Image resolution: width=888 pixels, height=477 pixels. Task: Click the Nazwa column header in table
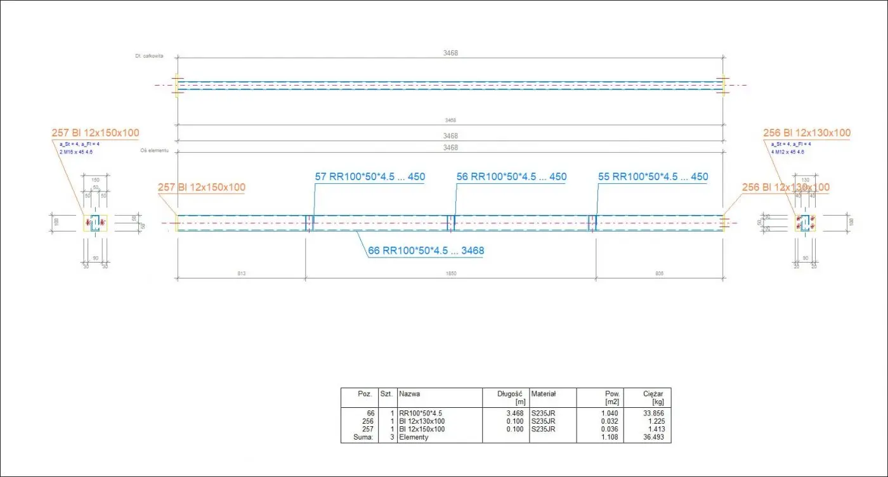click(x=410, y=394)
